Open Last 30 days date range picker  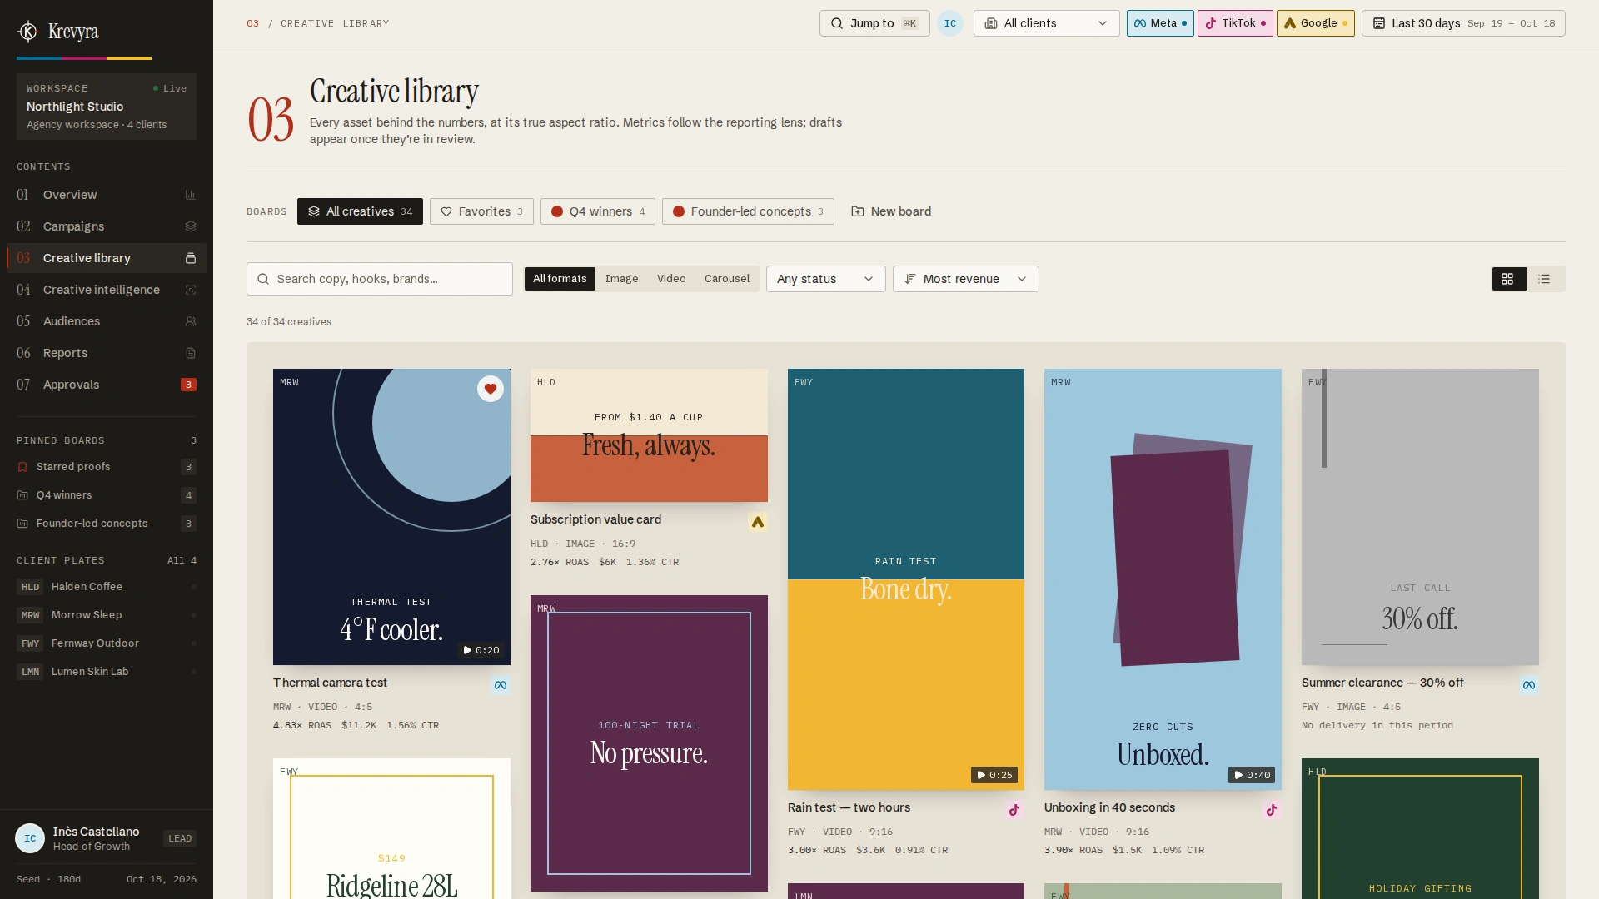[1462, 23]
